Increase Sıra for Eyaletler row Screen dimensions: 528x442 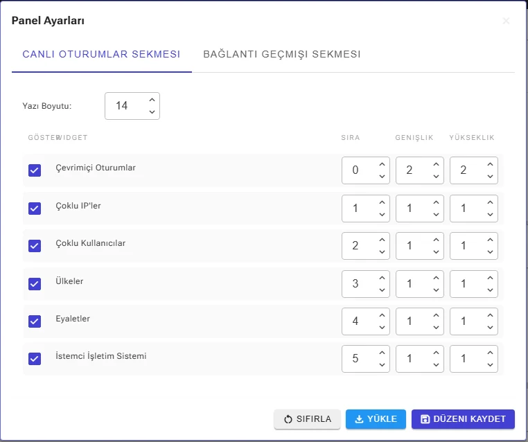tap(382, 315)
